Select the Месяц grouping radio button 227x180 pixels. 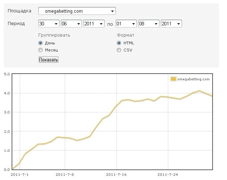click(x=40, y=50)
